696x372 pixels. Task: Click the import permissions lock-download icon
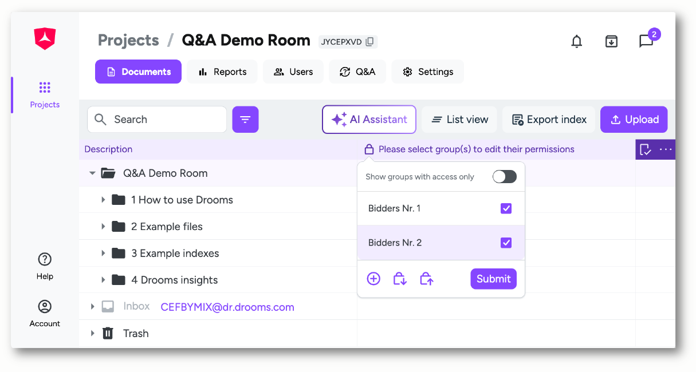pos(400,279)
